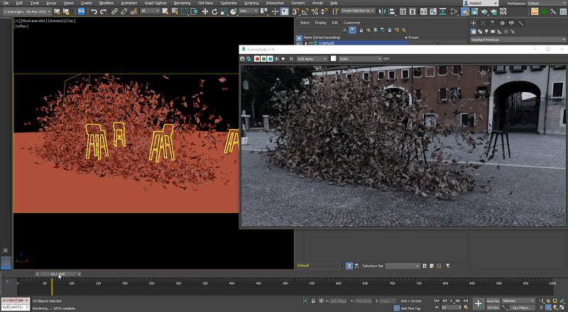Viewport: 568px width, 312px height.
Task: Open the Modifiers menu
Action: click(106, 3)
